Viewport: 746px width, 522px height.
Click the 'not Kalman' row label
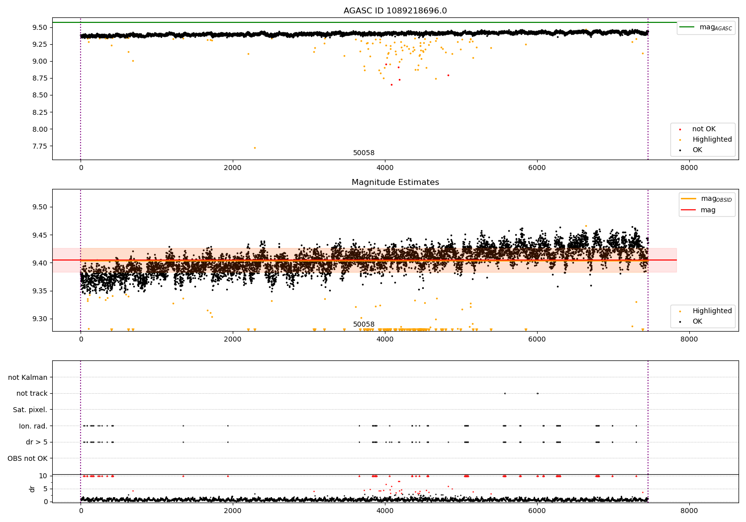(27, 378)
